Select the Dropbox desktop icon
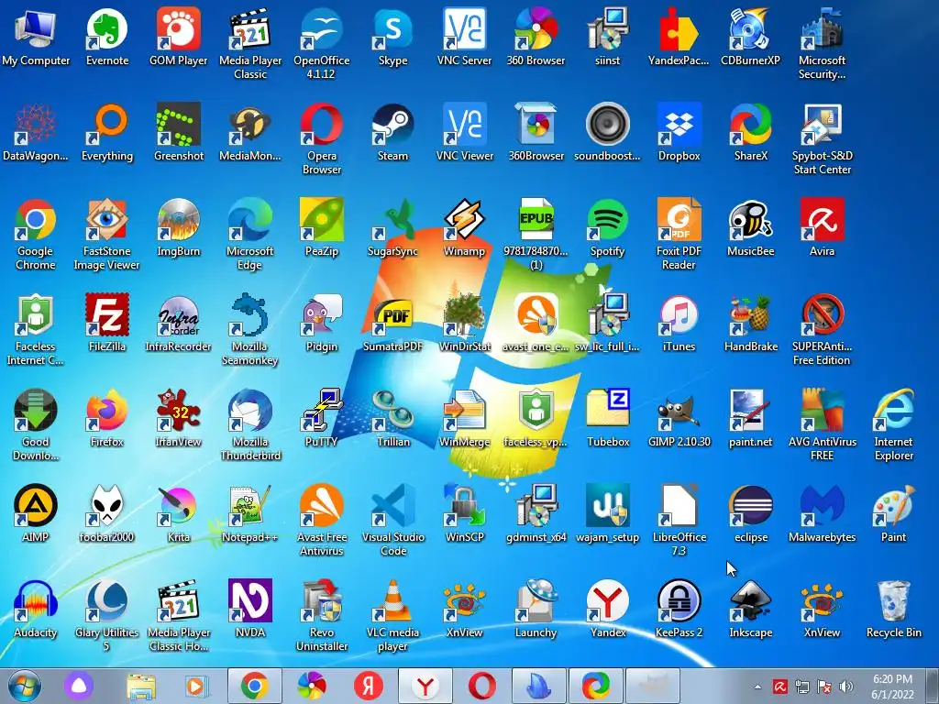939x704 pixels. (x=679, y=132)
